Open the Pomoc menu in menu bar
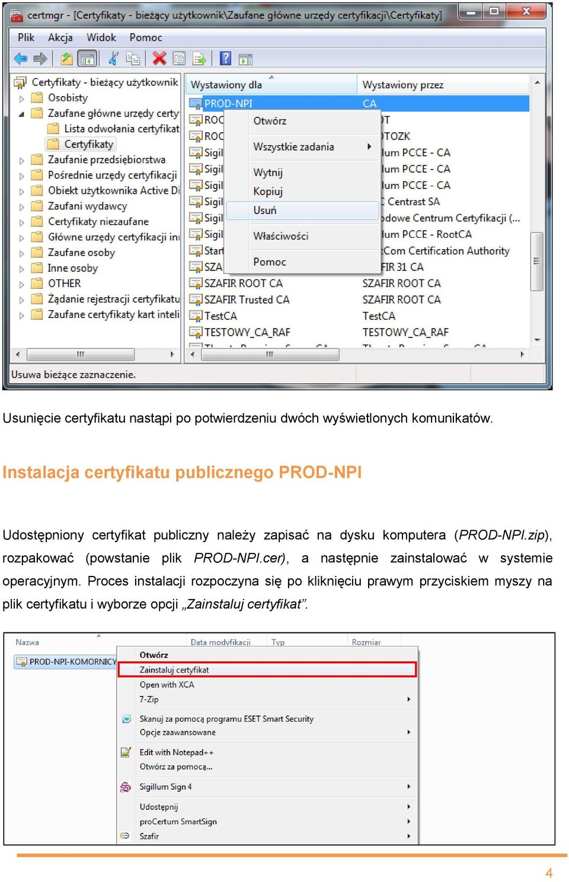The width and height of the screenshot is (569, 882). click(x=146, y=37)
